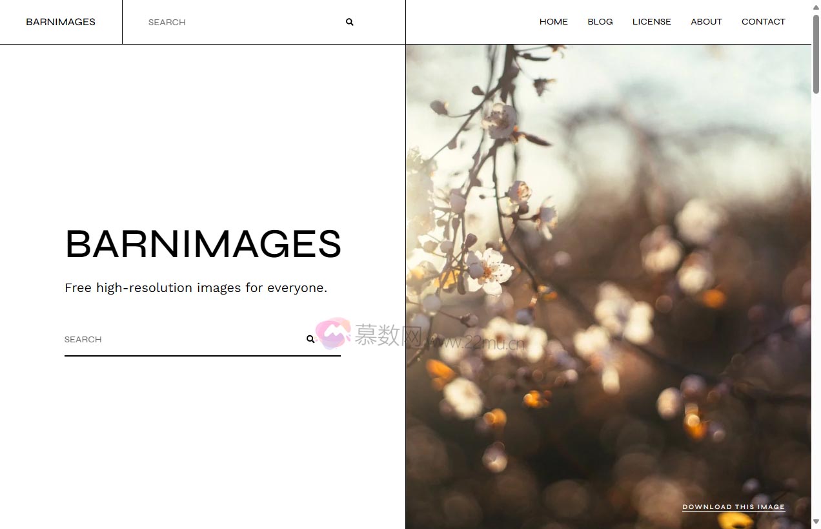
Task: Click the magnifier icon beside the main search field
Action: pyautogui.click(x=310, y=338)
